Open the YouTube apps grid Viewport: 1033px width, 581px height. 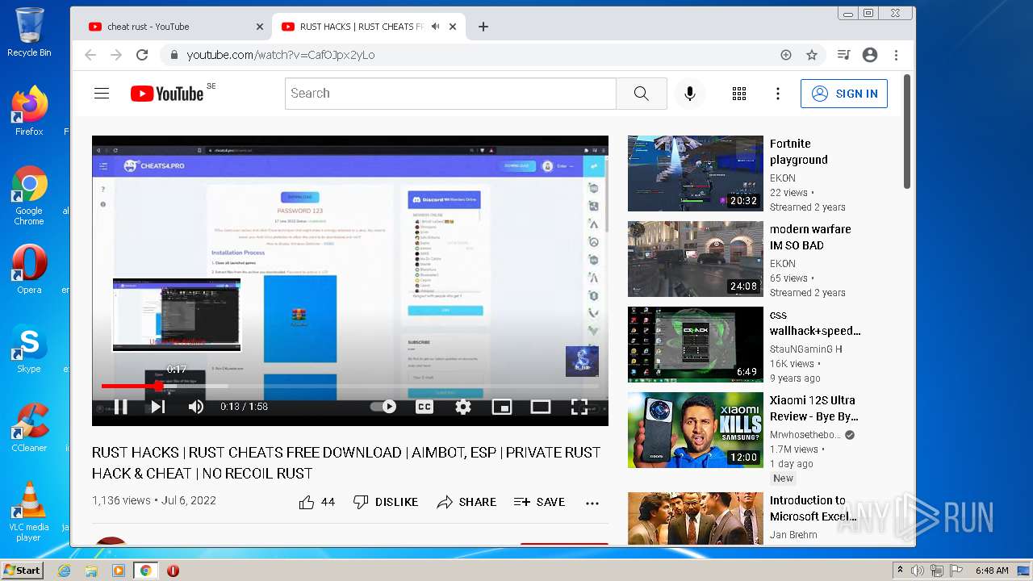739,94
